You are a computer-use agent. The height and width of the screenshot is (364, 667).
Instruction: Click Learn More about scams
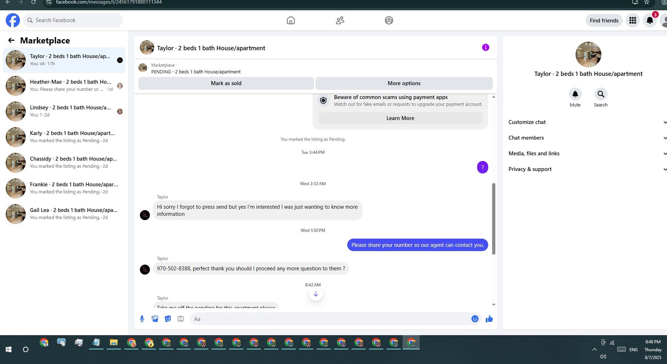(x=400, y=118)
